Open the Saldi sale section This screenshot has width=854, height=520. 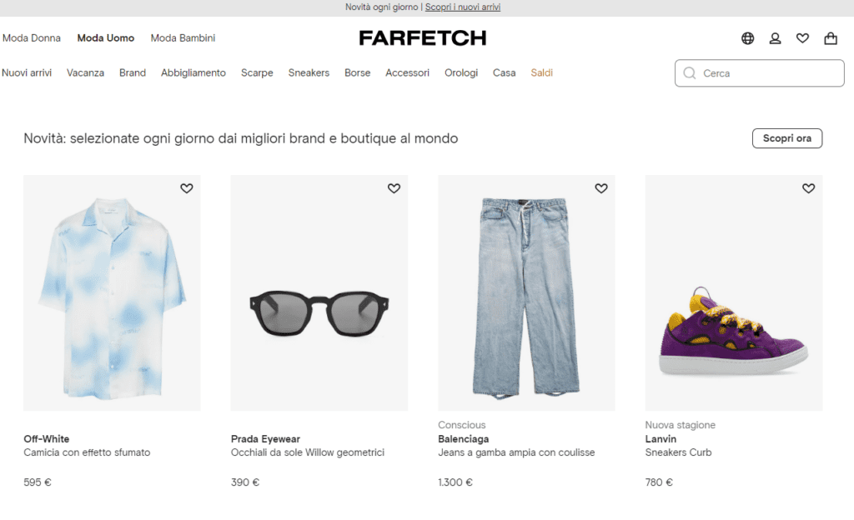click(x=542, y=73)
